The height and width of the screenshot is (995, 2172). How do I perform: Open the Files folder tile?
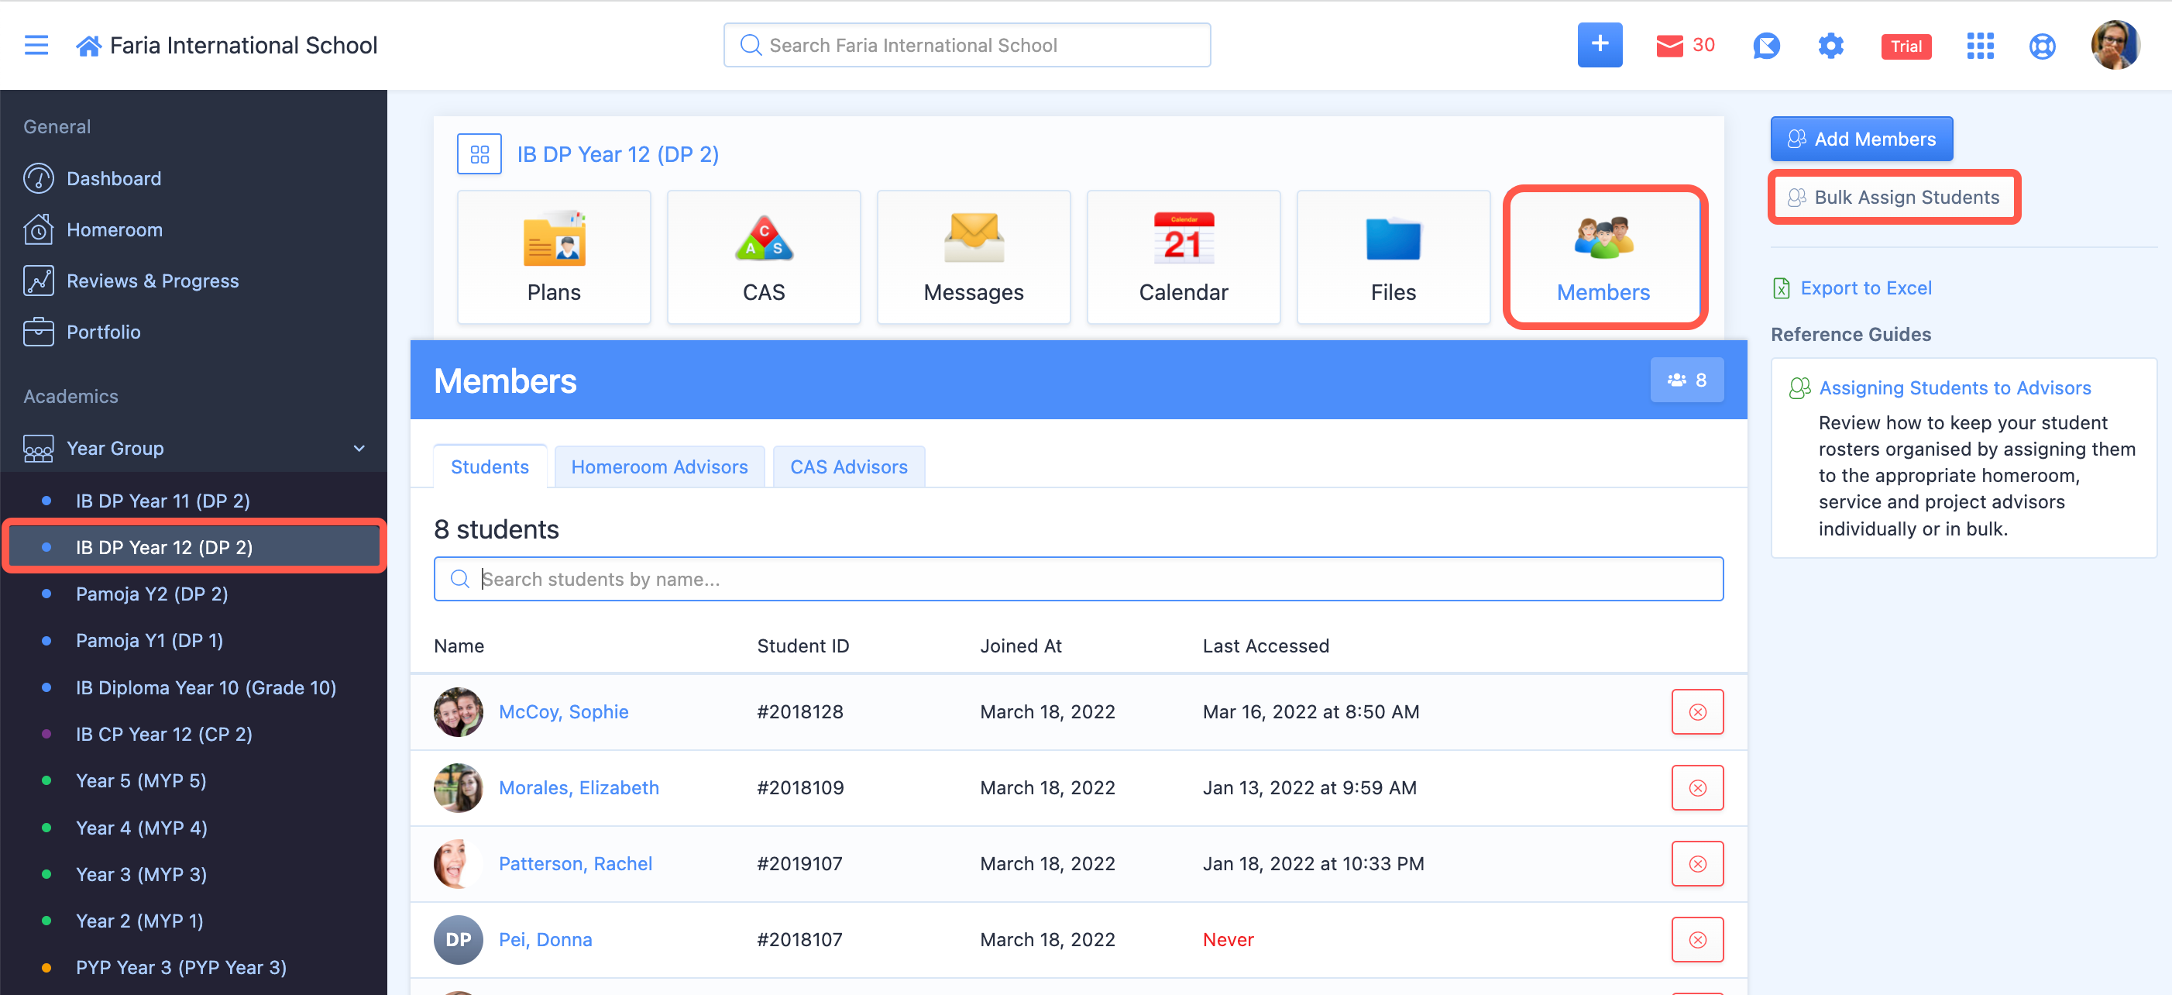(1392, 257)
